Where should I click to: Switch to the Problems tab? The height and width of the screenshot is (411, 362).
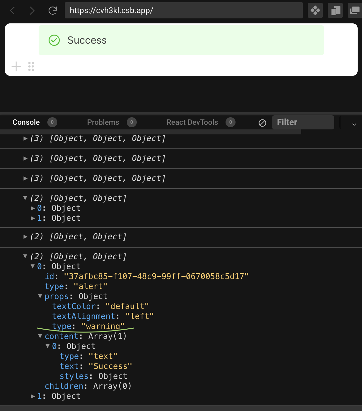click(103, 122)
